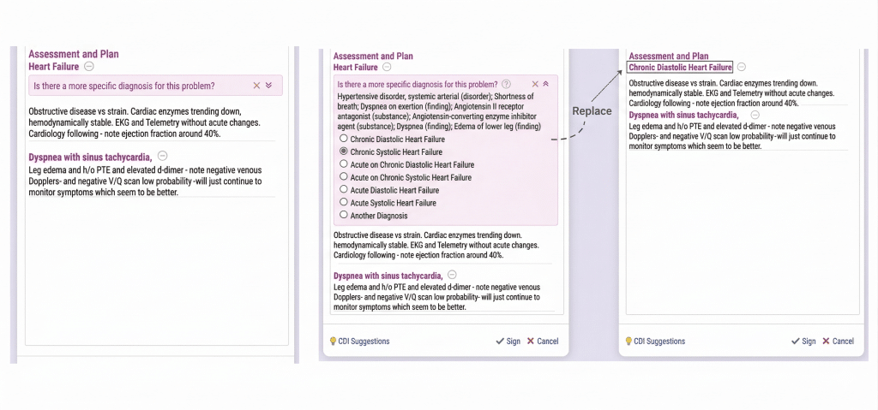The width and height of the screenshot is (878, 410).
Task: Click the boxed Chronic Diastolic Heart Failure heading
Action: pos(680,67)
